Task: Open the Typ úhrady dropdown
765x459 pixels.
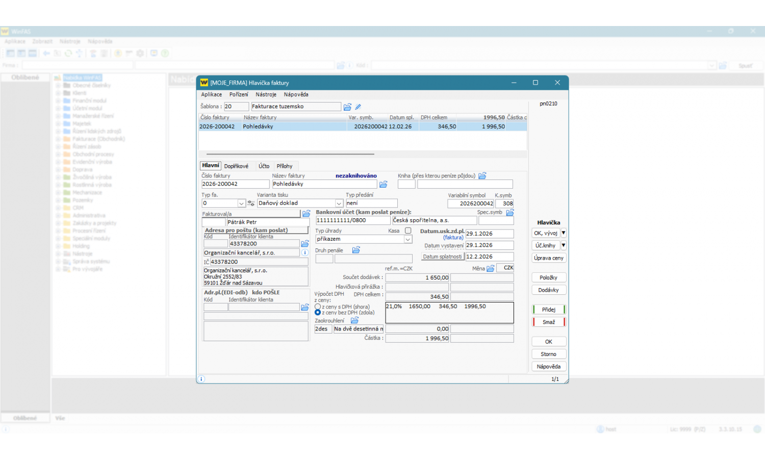Action: click(x=407, y=239)
